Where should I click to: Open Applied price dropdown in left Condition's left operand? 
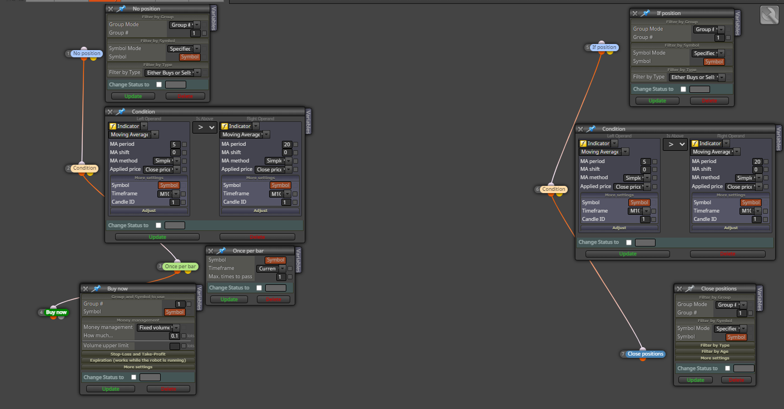click(x=161, y=170)
